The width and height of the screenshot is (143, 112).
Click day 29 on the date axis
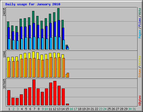coord(126,109)
